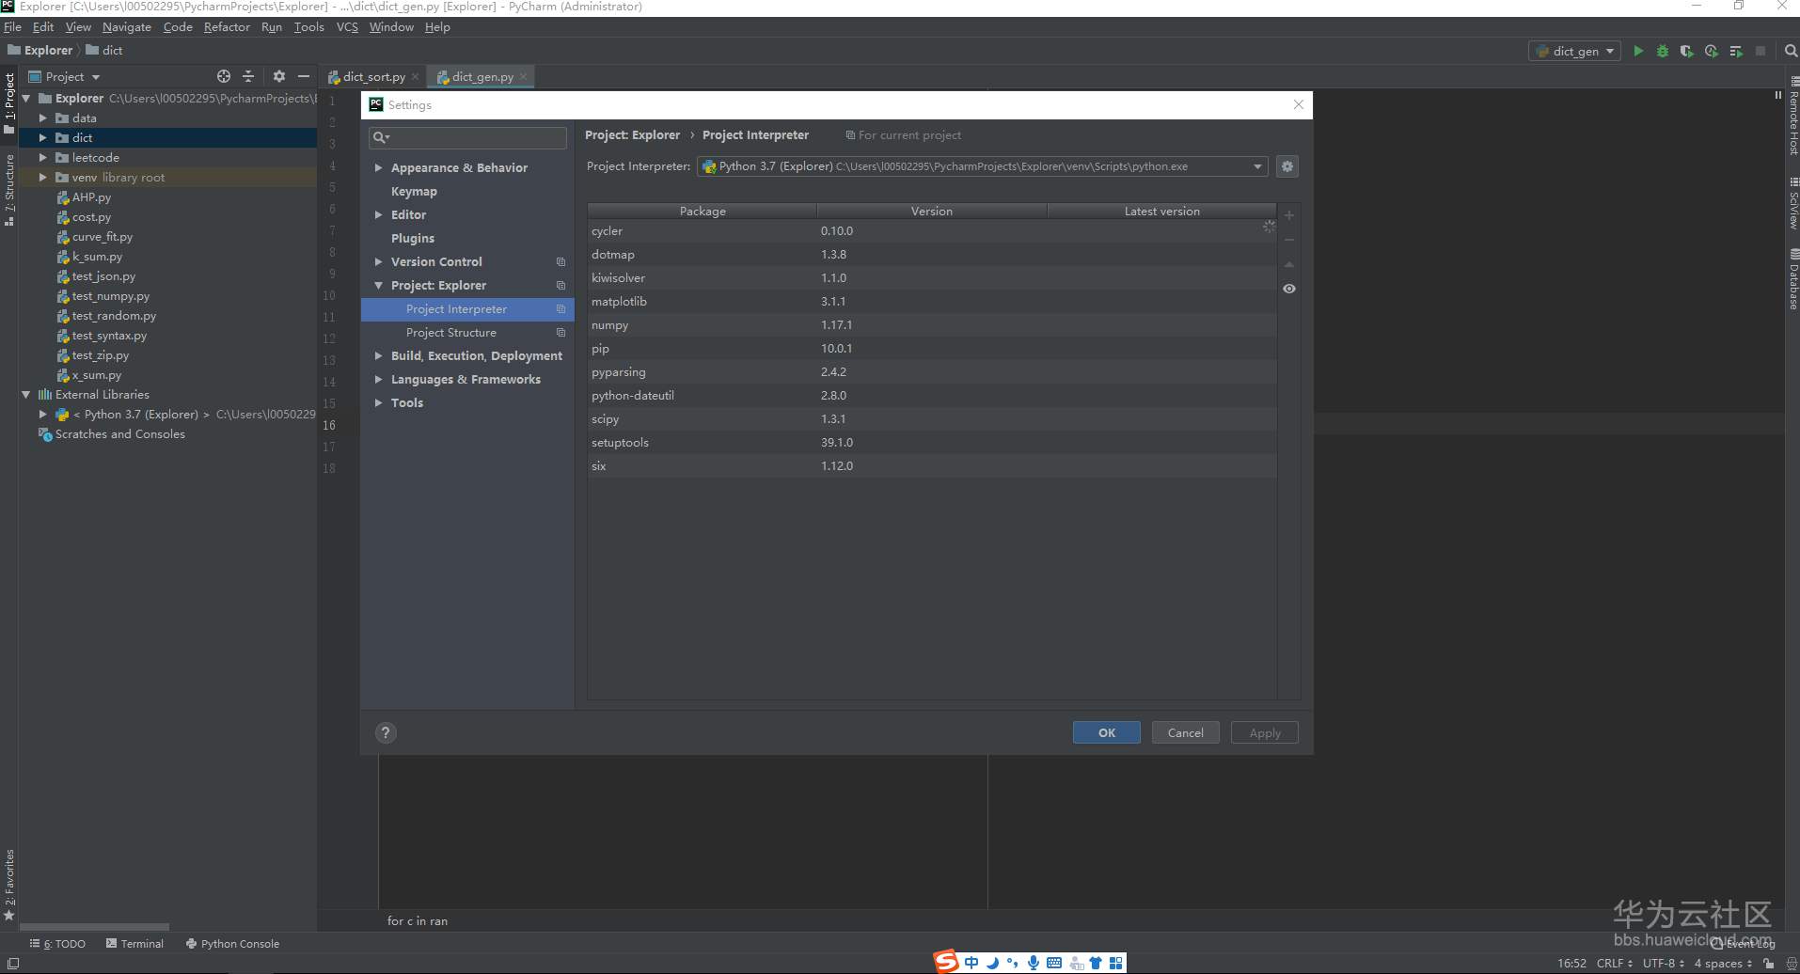1800x974 pixels.
Task: Toggle Sogou full/half width moon icon
Action: (992, 963)
